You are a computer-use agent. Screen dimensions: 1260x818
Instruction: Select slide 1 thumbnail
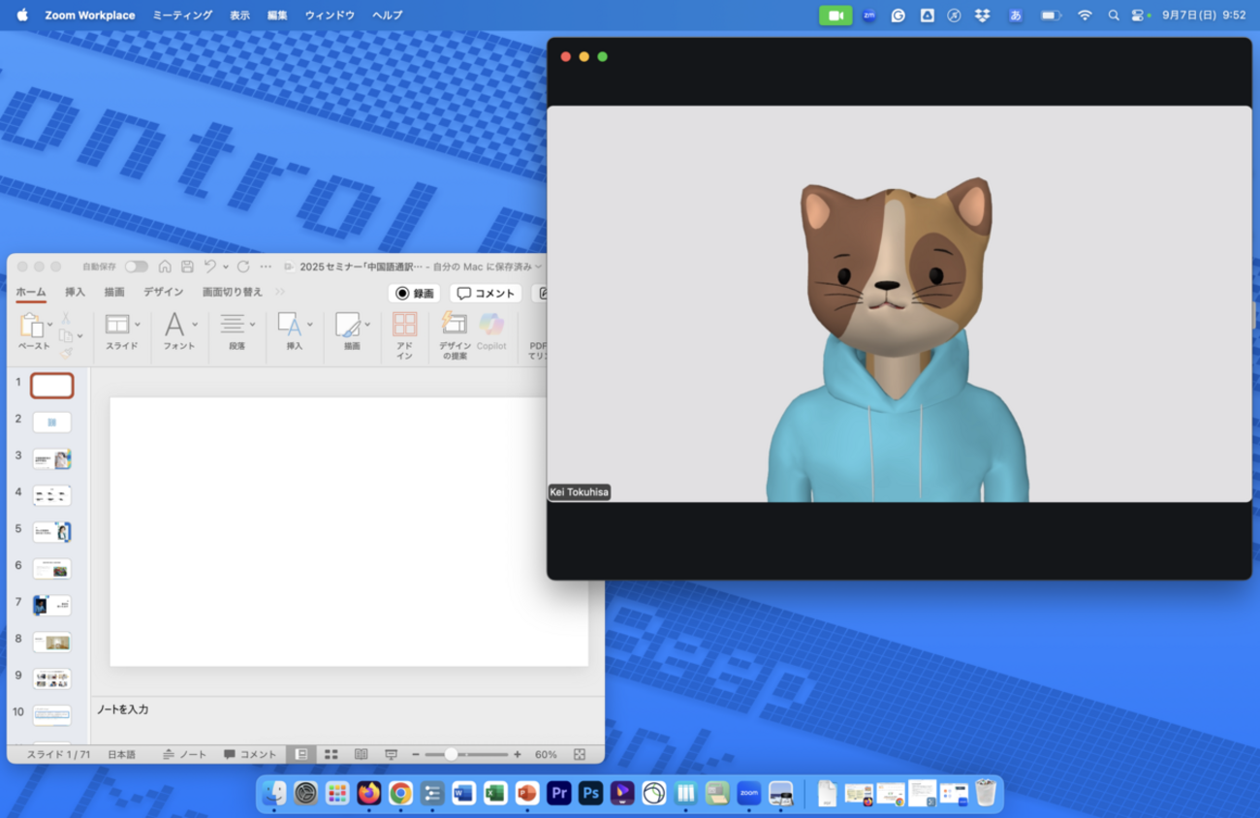(52, 386)
